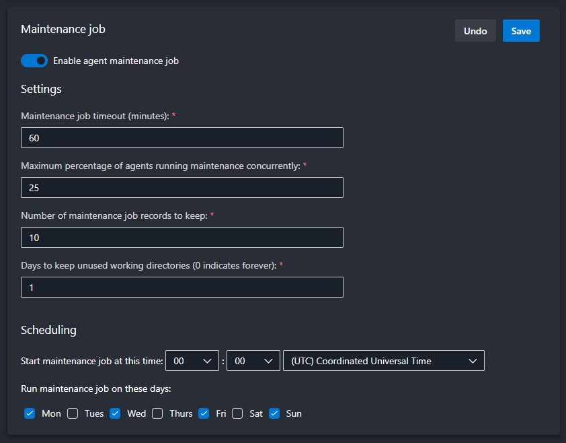
Task: Disable the agent maintenance job toggle
Action: tap(34, 61)
